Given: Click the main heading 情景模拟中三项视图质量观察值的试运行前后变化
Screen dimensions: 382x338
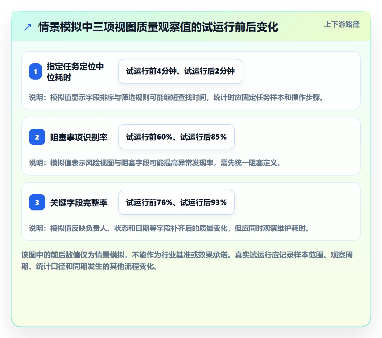Looking at the screenshot, I should 158,27.
